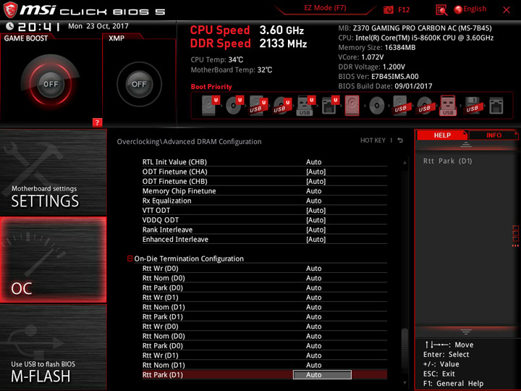Open the M-FLASH BIOS flashing section
Viewport: 521px width, 391px height.
click(x=53, y=347)
